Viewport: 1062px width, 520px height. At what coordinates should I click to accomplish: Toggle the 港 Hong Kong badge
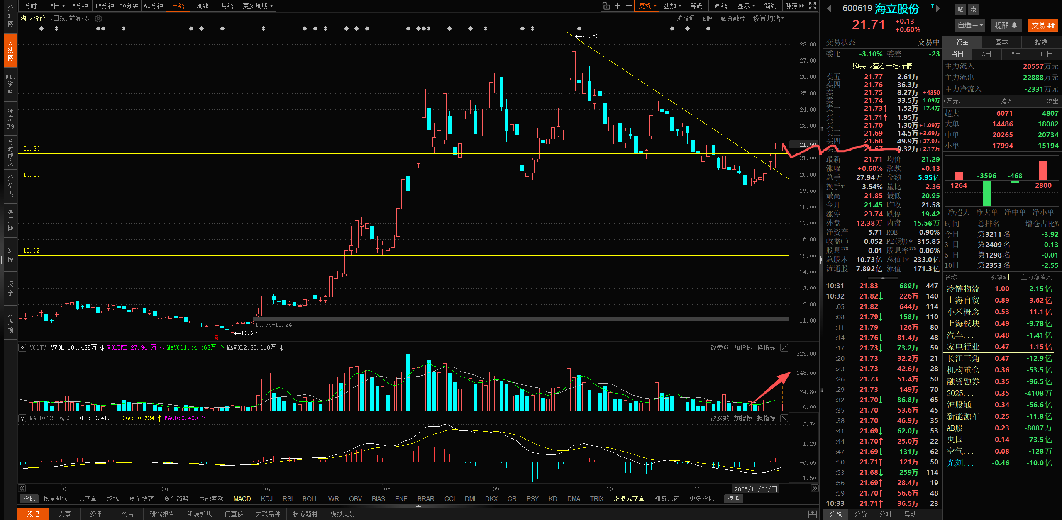point(973,9)
